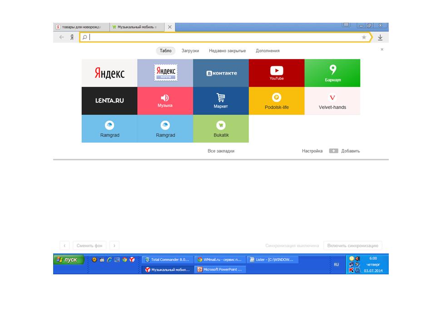The image size is (436, 327).
Task: Open the browser menu button in title bar
Action: pos(346,25)
